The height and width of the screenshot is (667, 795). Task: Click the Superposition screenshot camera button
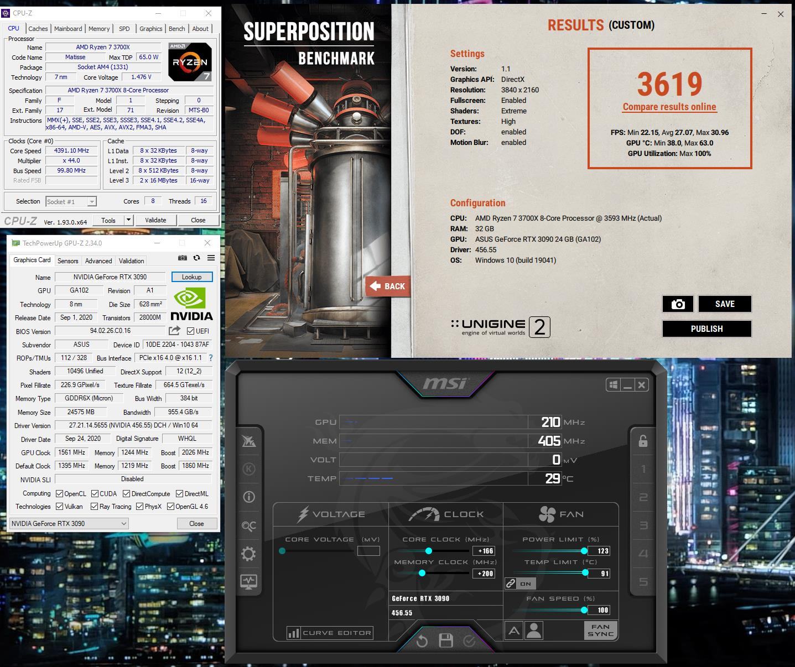tap(678, 304)
